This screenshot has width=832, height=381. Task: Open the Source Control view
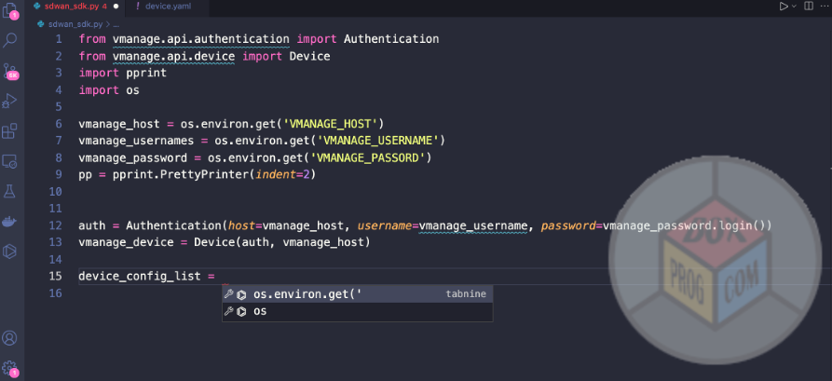coord(11,71)
